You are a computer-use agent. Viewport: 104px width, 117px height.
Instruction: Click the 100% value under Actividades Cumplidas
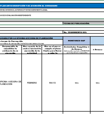(x=77, y=83)
